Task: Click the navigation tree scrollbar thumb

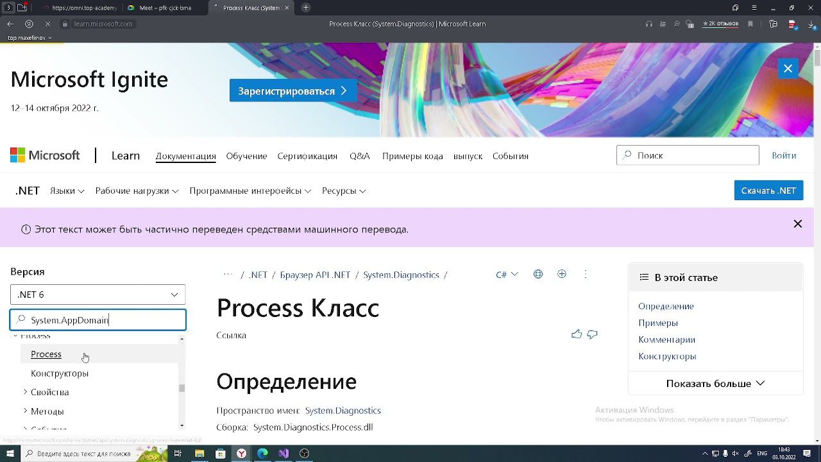Action: [182, 388]
